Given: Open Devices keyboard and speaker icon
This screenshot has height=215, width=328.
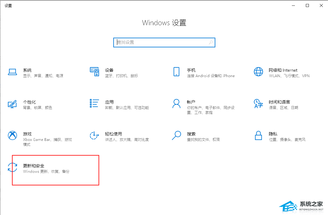Looking at the screenshot, I should coord(94,72).
